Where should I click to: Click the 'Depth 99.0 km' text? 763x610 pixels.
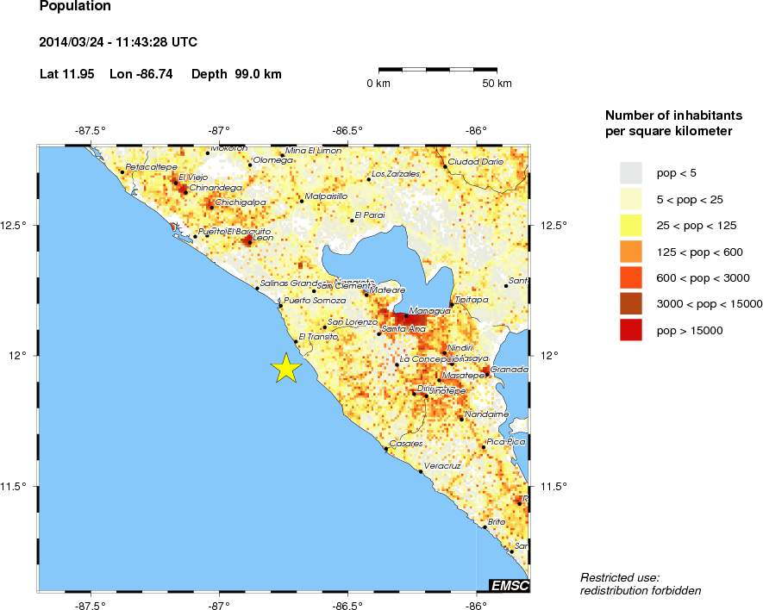pos(236,74)
